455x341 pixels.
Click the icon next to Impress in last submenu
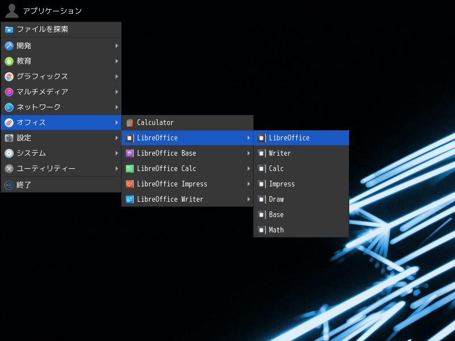tap(262, 184)
